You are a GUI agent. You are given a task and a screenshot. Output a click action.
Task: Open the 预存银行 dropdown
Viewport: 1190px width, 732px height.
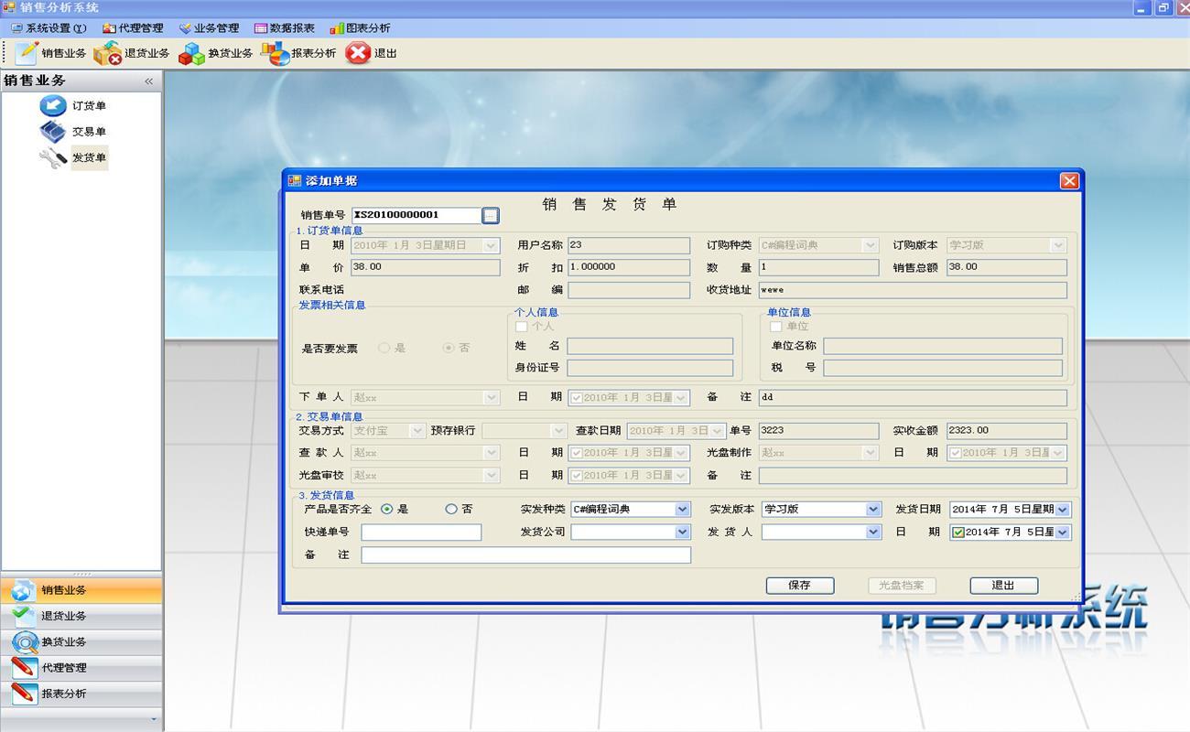pos(559,430)
